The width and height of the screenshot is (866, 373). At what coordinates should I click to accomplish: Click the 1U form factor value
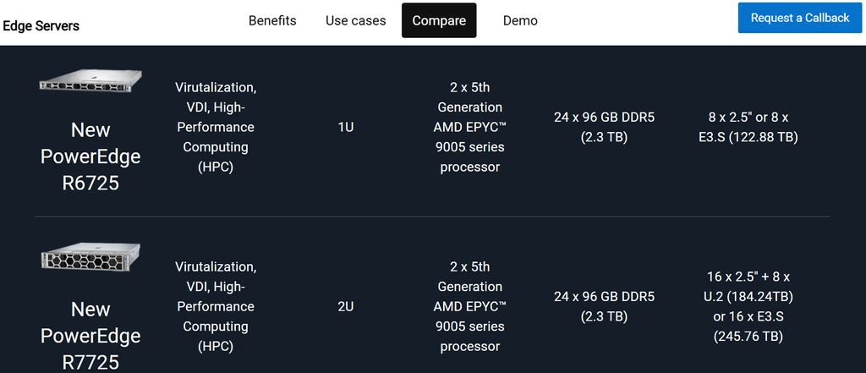click(346, 127)
